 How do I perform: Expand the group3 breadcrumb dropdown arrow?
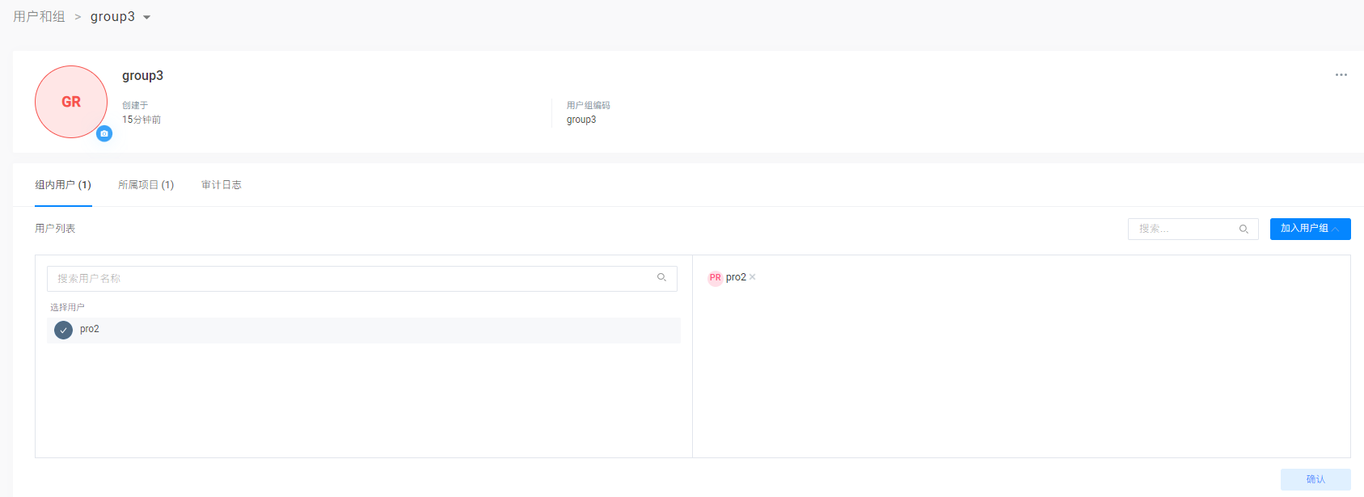click(147, 18)
